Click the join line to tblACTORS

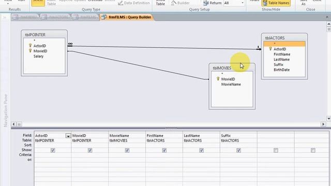(164, 48)
